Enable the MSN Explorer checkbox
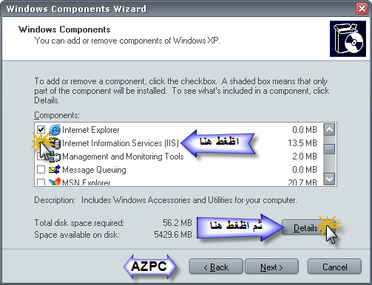The width and height of the screenshot is (372, 285). [x=41, y=182]
